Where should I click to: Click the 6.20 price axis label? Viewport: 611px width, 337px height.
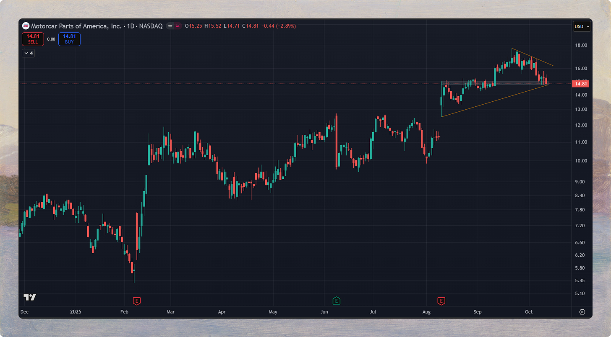pyautogui.click(x=581, y=255)
